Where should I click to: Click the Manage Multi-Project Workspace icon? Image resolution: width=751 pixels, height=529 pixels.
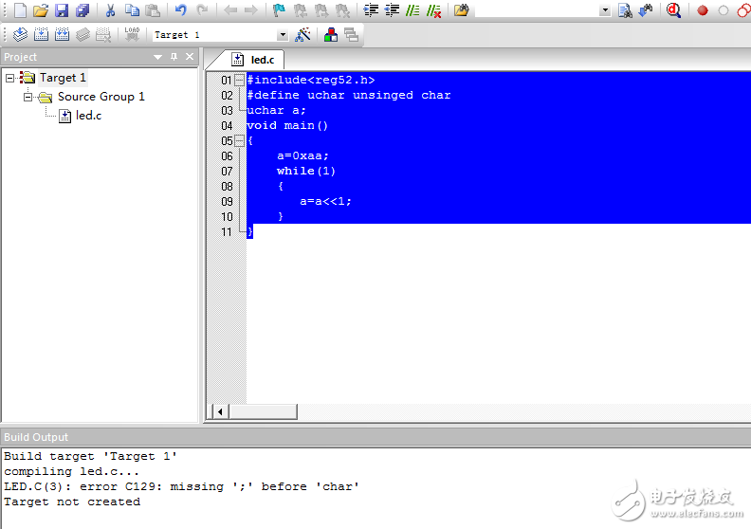click(352, 34)
